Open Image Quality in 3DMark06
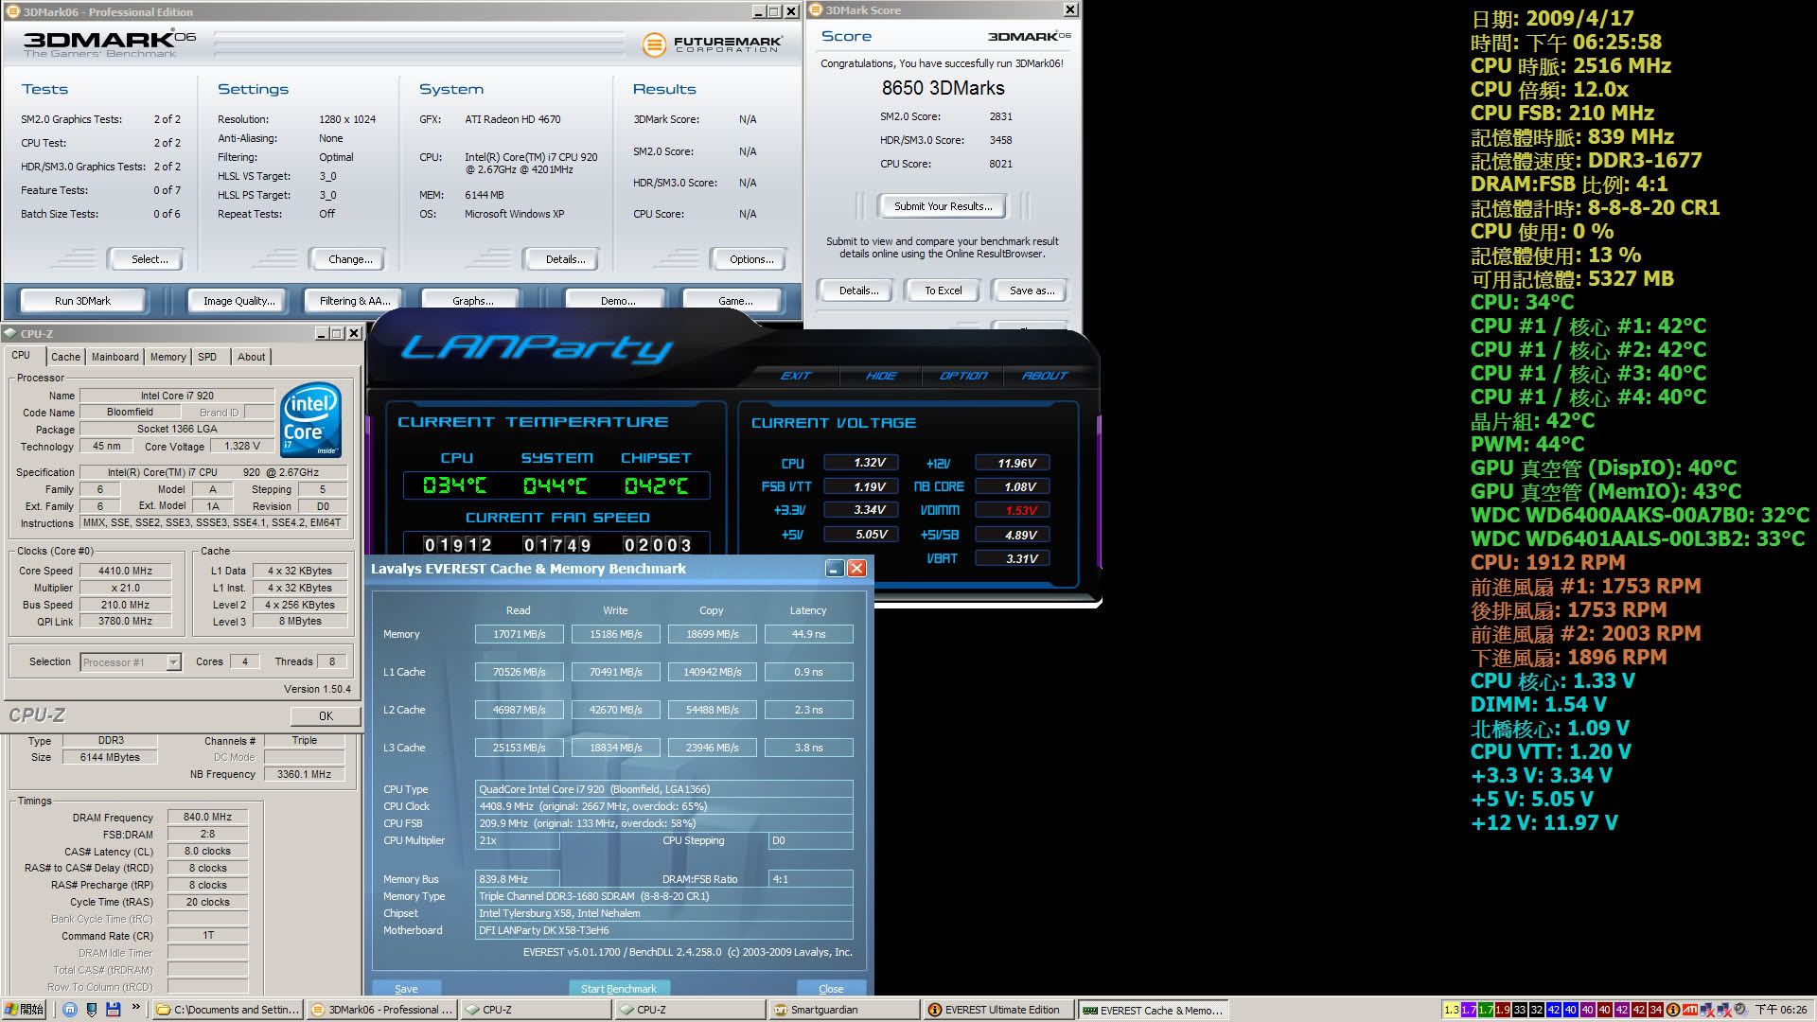 click(238, 301)
